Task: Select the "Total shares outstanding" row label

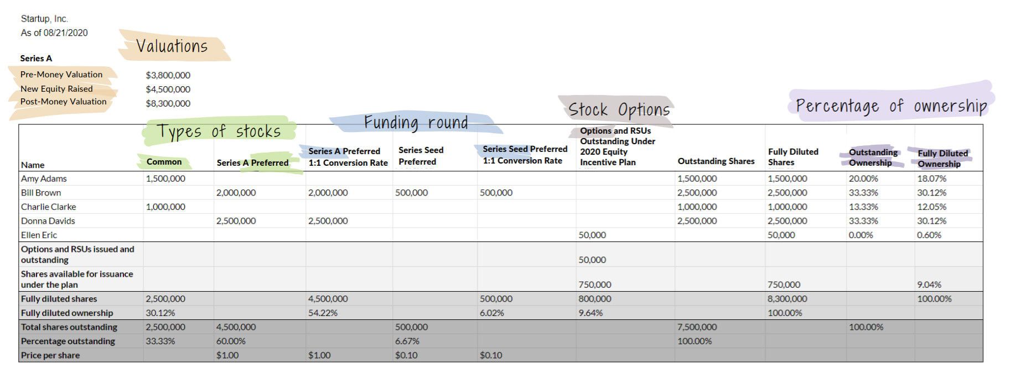Action: coord(69,327)
